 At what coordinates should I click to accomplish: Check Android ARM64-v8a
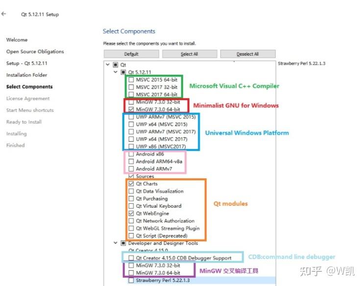131,161
